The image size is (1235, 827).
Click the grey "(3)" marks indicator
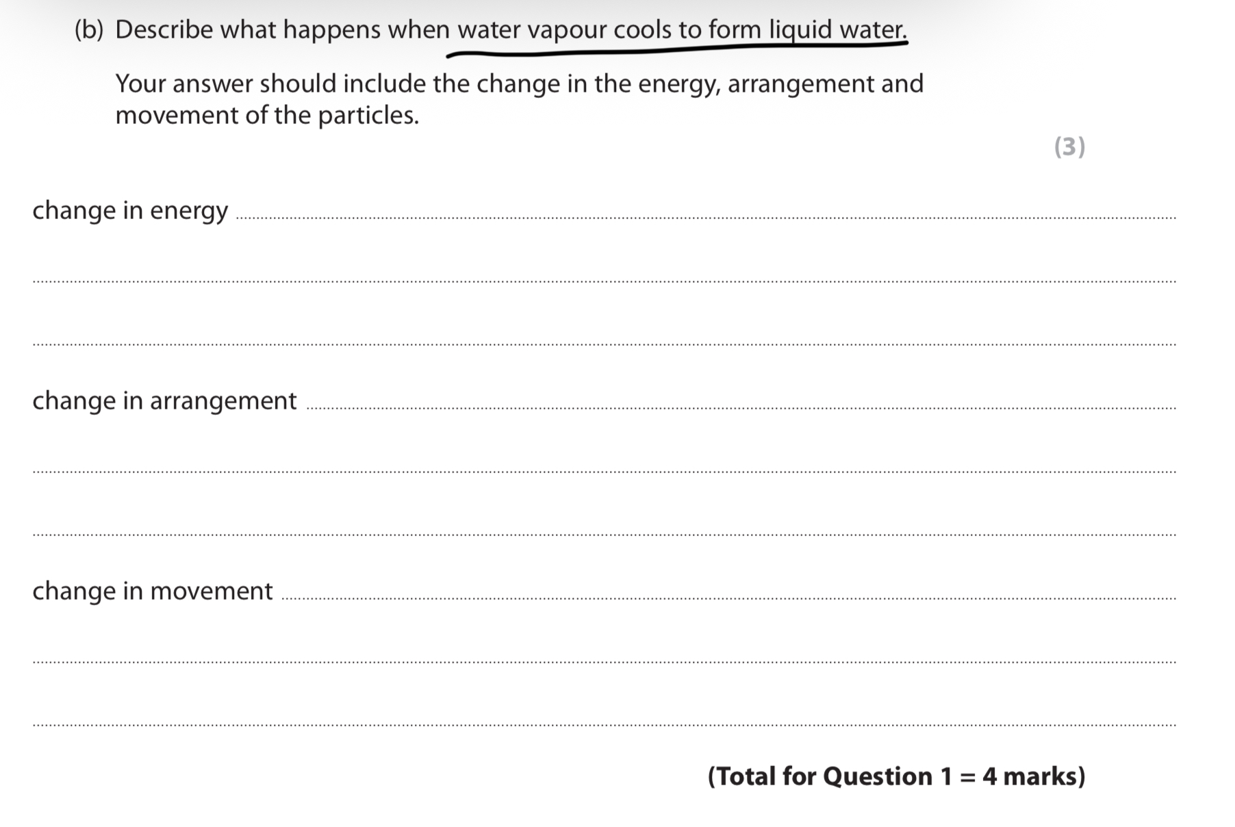(1069, 147)
